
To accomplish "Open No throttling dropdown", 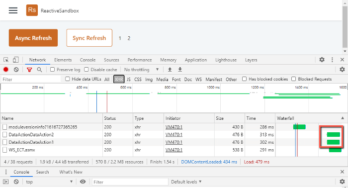I will pyautogui.click(x=141, y=70).
